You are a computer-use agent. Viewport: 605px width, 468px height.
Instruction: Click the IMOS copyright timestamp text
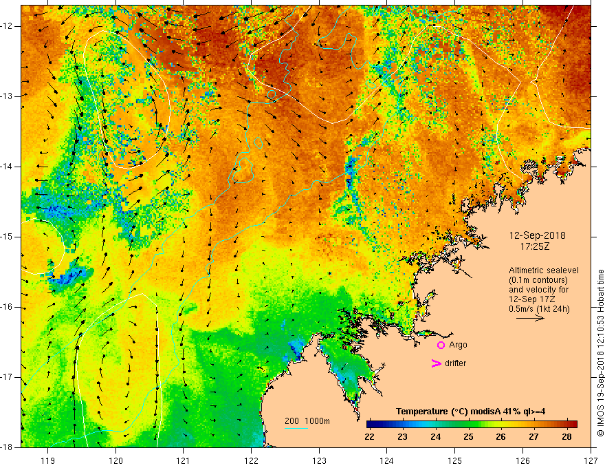(x=600, y=353)
